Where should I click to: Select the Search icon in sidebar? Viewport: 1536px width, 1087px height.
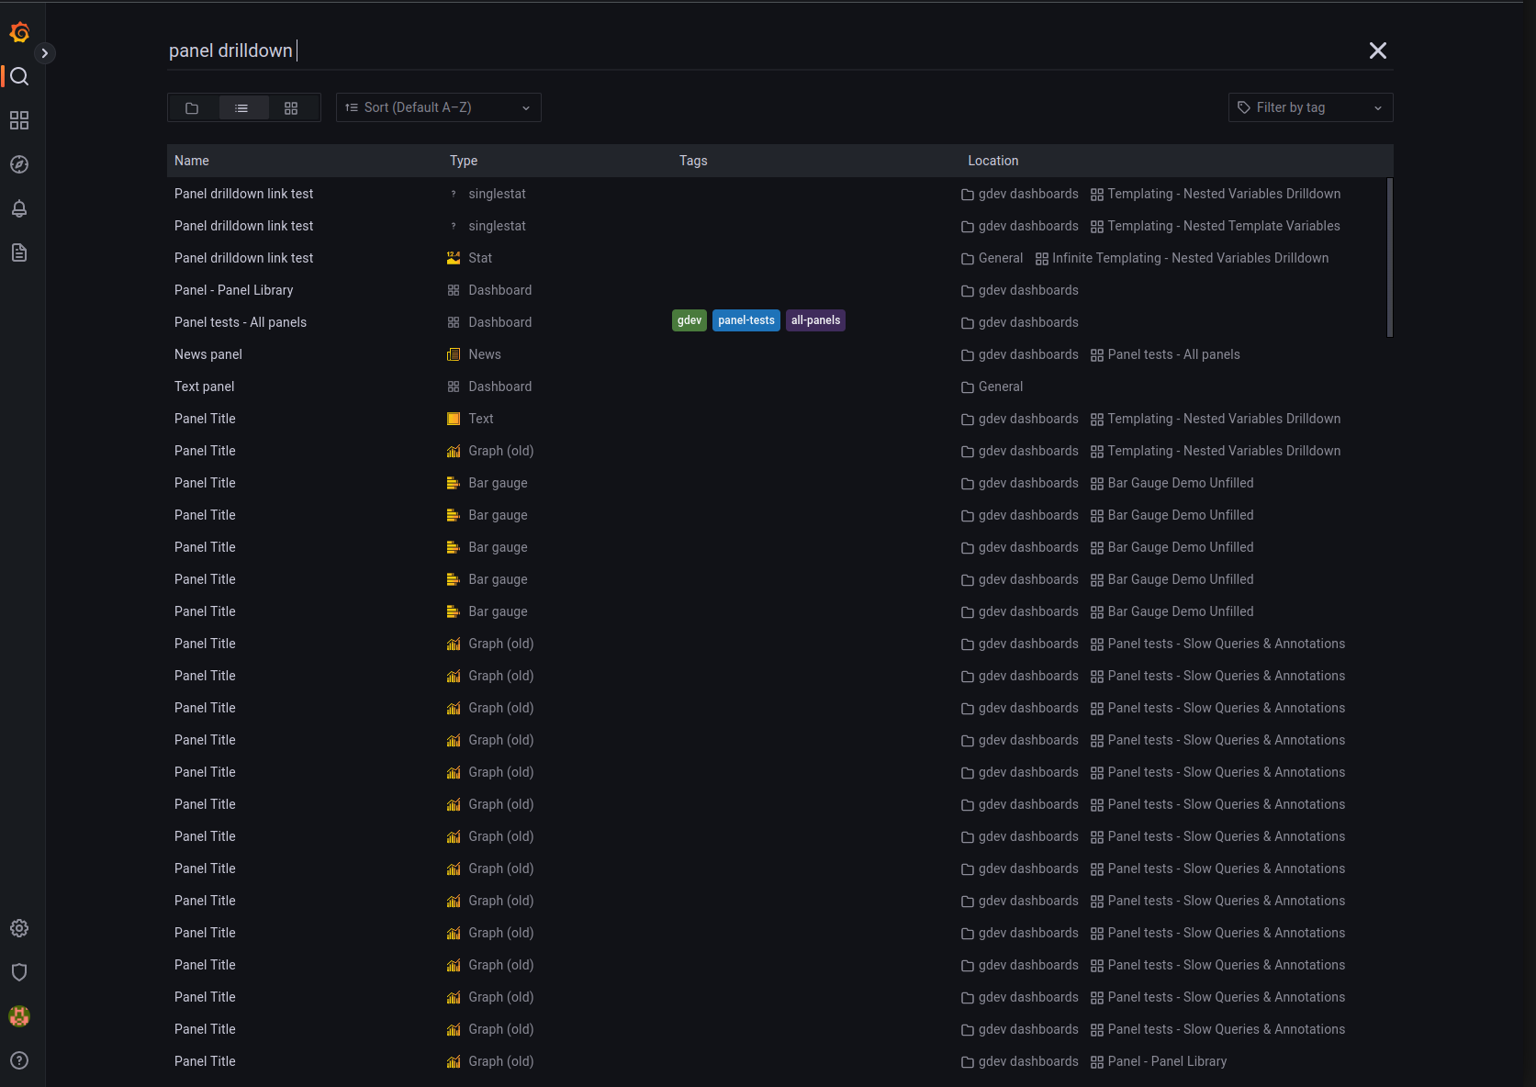click(x=19, y=77)
